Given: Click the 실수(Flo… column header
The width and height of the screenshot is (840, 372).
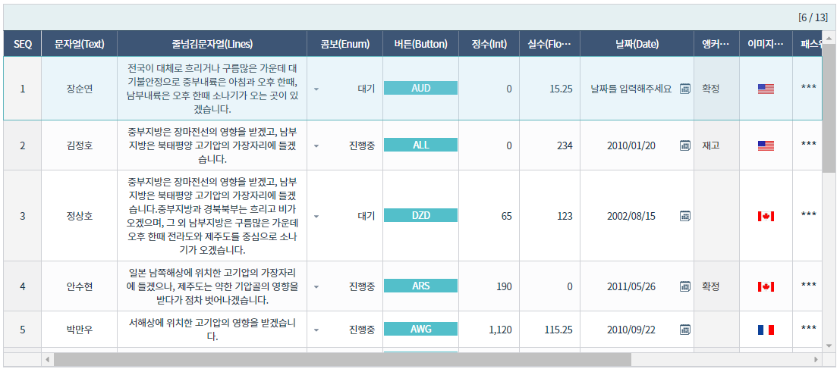Looking at the screenshot, I should tap(549, 44).
